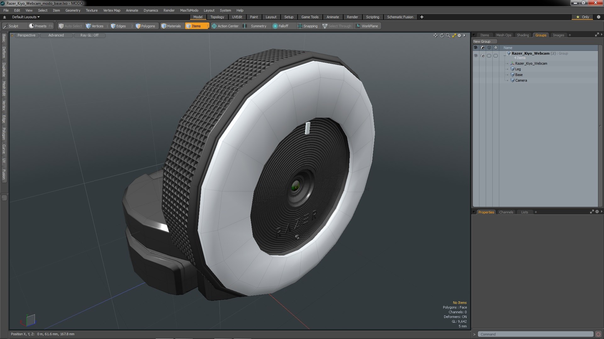The height and width of the screenshot is (339, 604).
Task: Switch to the Shading tab
Action: pos(523,35)
